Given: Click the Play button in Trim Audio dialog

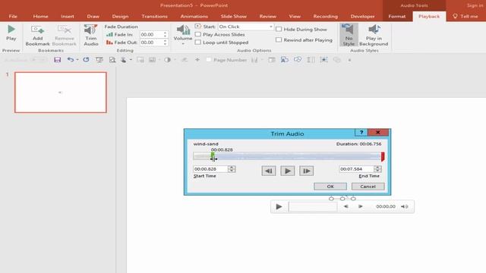Looking at the screenshot, I should tap(288, 171).
